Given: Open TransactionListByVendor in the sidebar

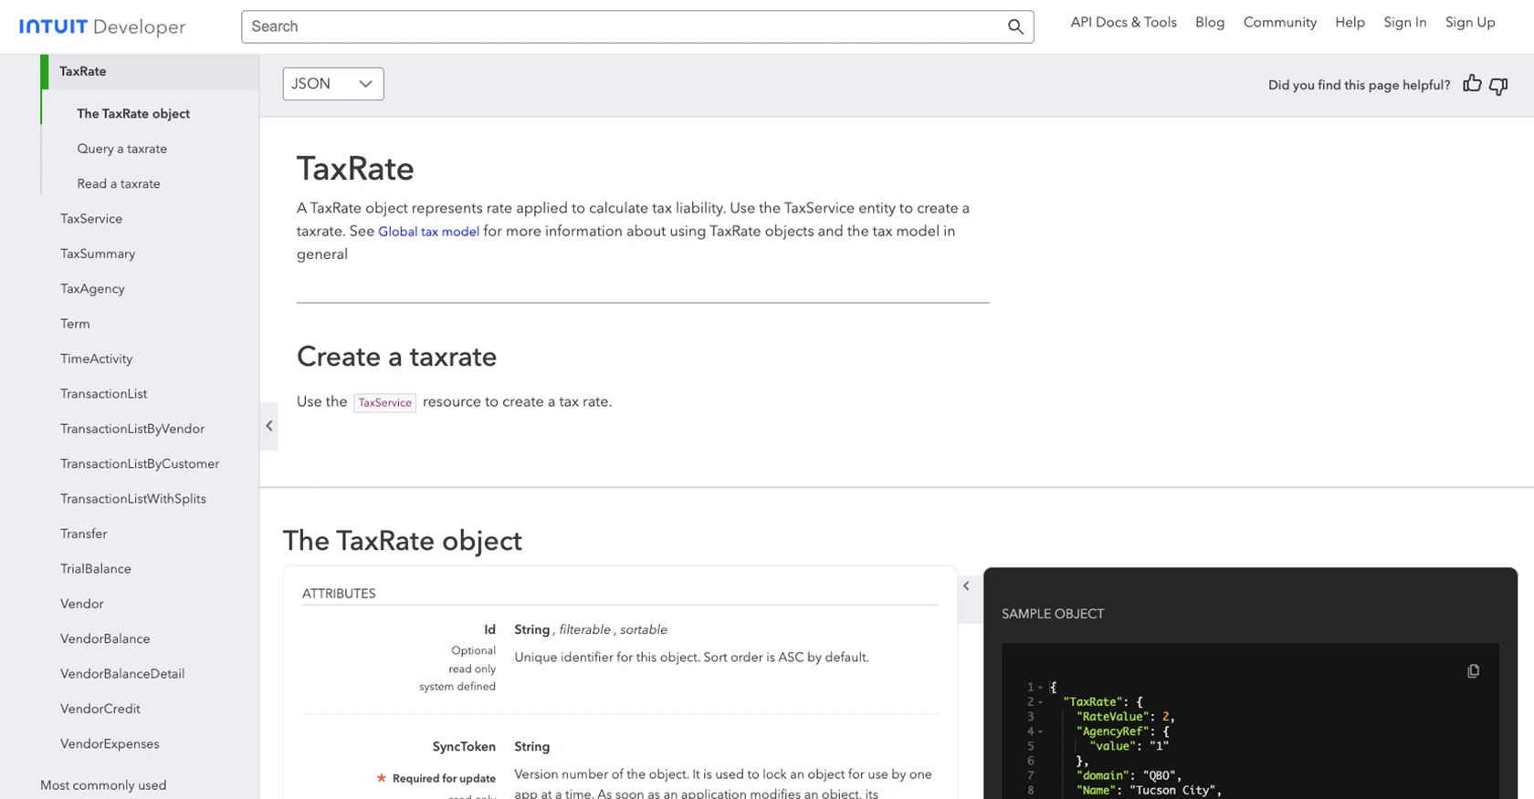Looking at the screenshot, I should [x=132, y=429].
